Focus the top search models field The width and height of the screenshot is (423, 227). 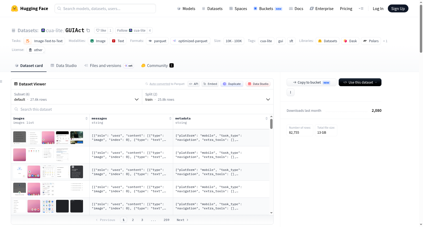click(x=105, y=8)
